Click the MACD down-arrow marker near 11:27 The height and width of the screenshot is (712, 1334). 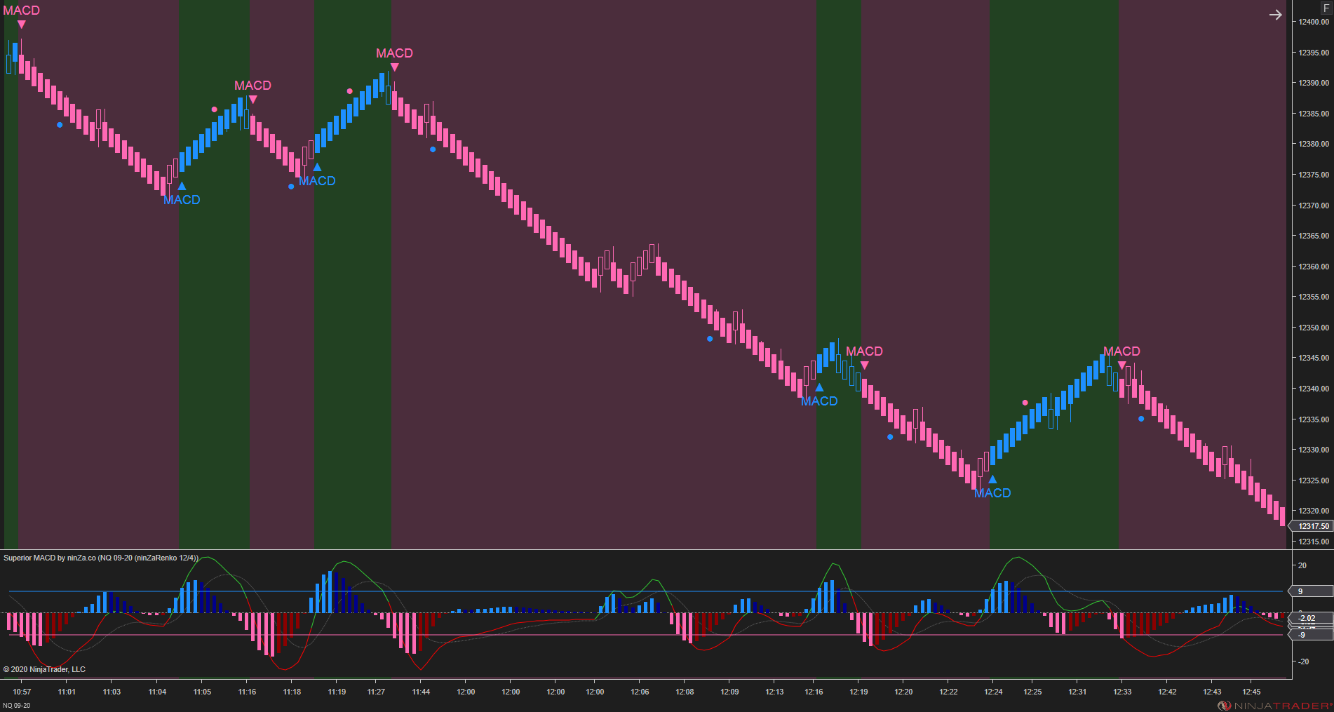click(394, 66)
